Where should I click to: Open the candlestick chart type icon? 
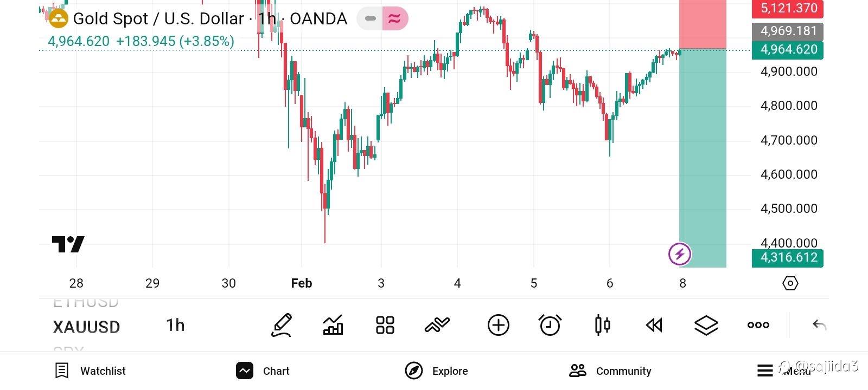pos(602,325)
